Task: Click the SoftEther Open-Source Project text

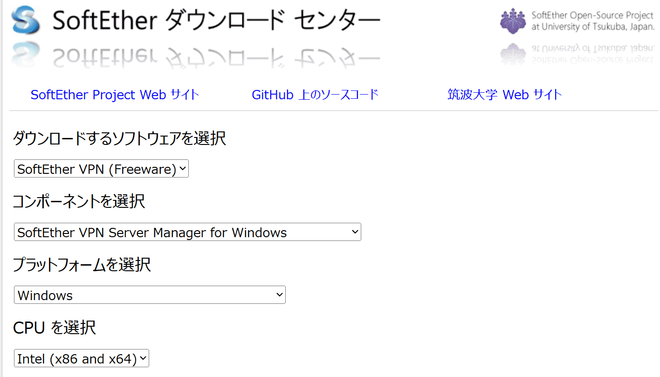Action: click(x=593, y=15)
